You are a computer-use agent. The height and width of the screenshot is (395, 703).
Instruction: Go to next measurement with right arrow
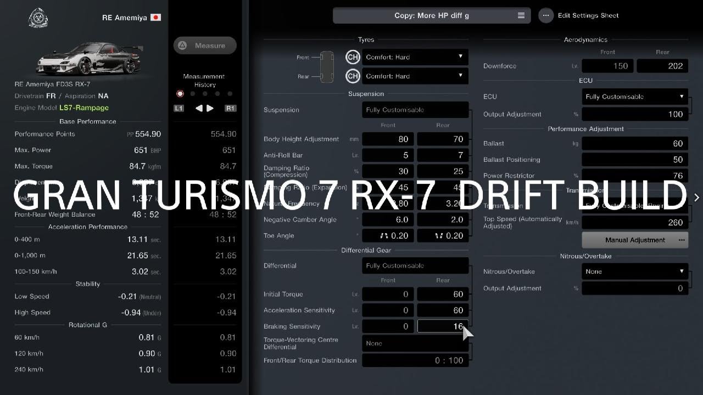[210, 108]
